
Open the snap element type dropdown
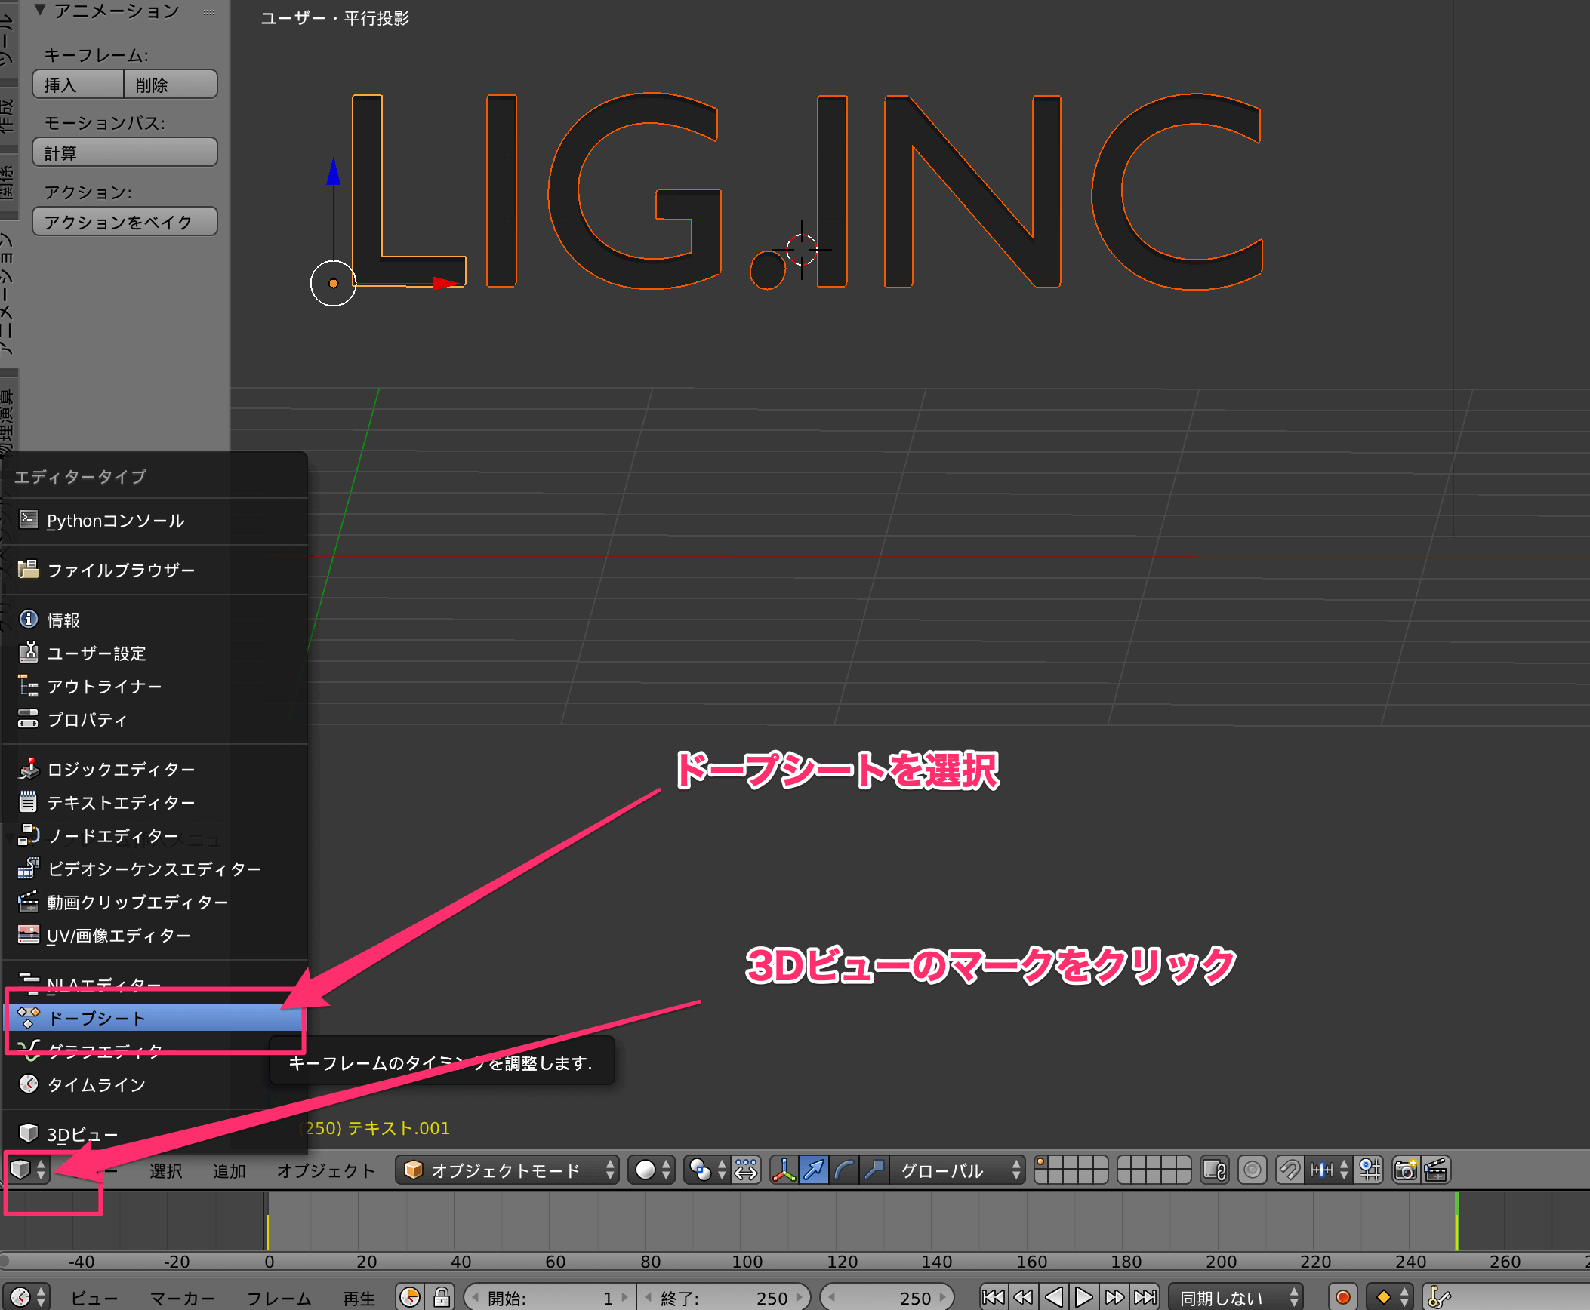click(x=1329, y=1170)
